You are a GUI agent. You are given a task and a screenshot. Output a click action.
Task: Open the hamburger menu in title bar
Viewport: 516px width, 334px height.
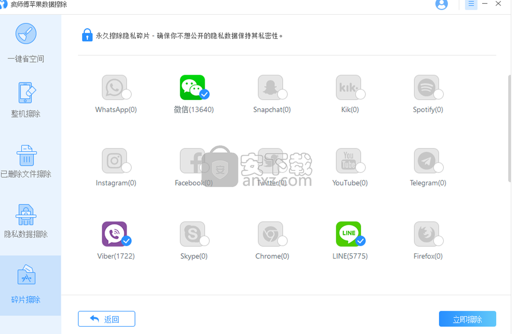471,4
